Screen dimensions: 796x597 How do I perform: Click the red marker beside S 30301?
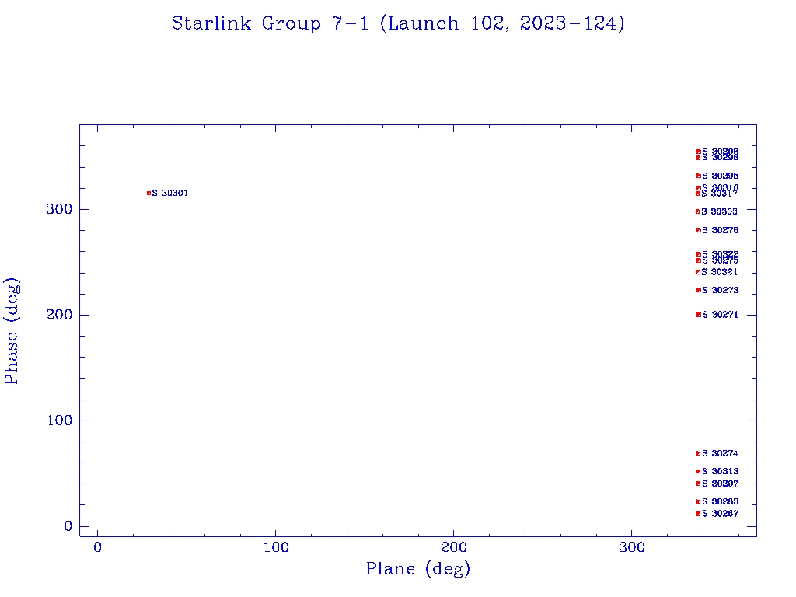coord(148,193)
